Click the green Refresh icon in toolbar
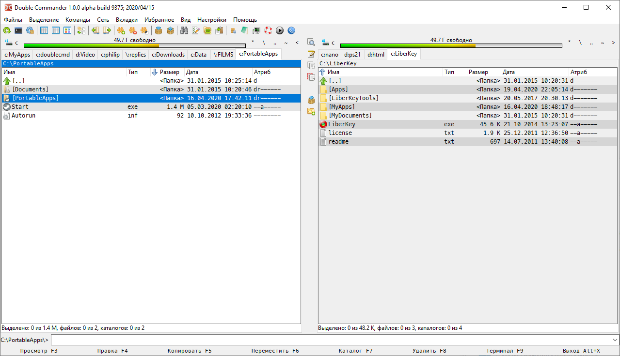Viewport: 620px width, 356px height. [7, 30]
